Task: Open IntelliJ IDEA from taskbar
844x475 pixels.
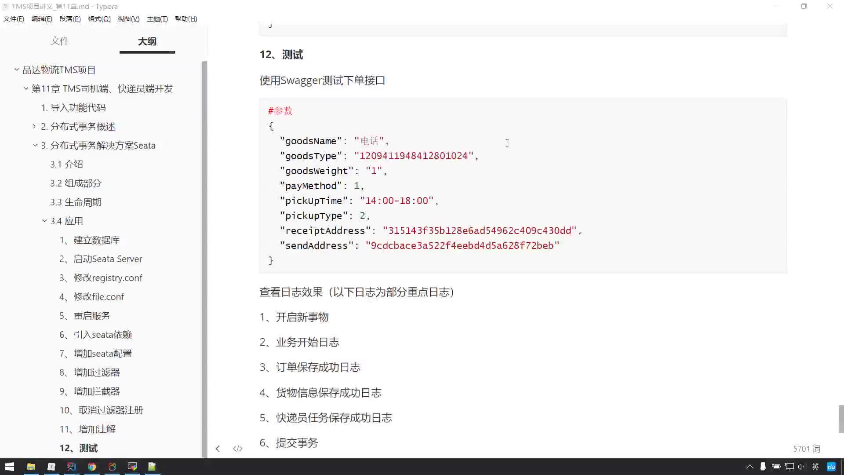Action: click(72, 467)
